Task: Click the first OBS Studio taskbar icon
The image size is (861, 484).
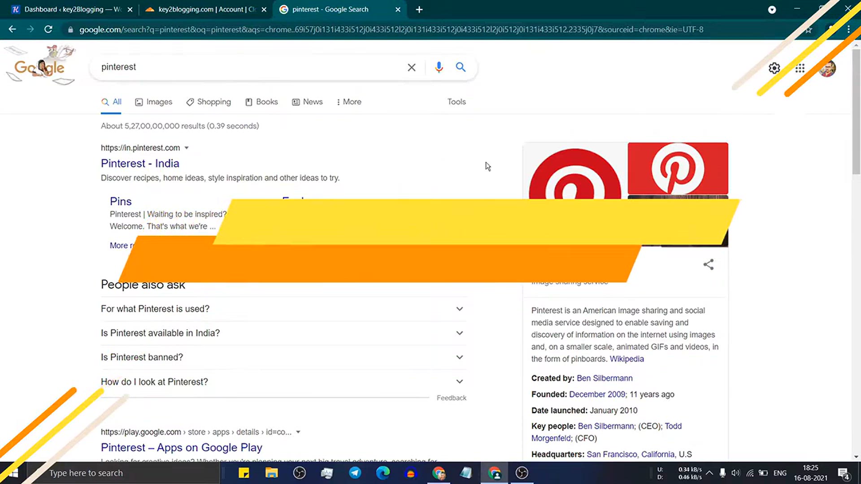Action: click(x=299, y=473)
